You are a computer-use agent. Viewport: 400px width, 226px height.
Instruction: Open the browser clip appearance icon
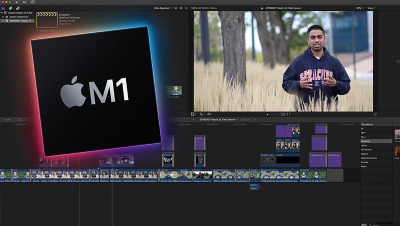[x=181, y=8]
